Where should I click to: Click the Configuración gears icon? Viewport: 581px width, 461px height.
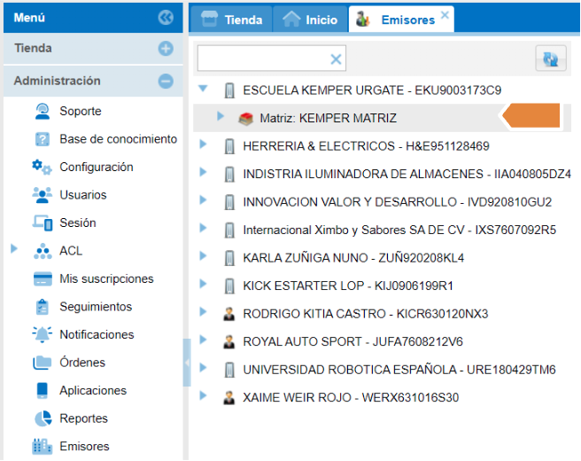coord(42,167)
